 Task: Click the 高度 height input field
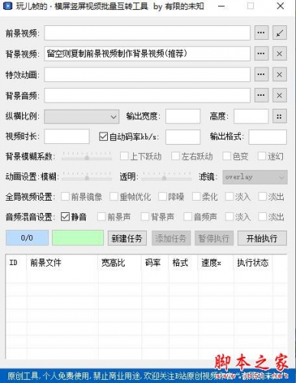tap(251, 116)
